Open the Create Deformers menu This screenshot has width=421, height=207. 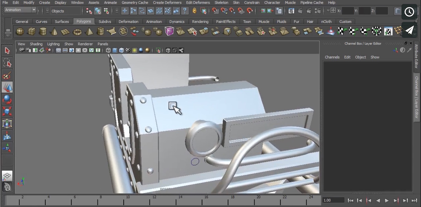(167, 3)
